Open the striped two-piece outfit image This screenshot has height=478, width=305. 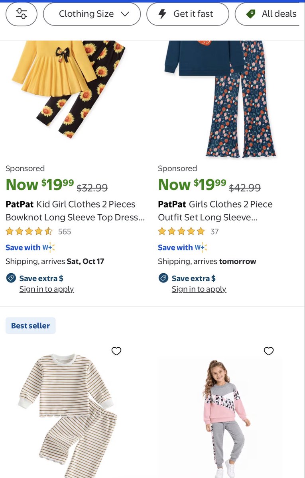[68, 414]
